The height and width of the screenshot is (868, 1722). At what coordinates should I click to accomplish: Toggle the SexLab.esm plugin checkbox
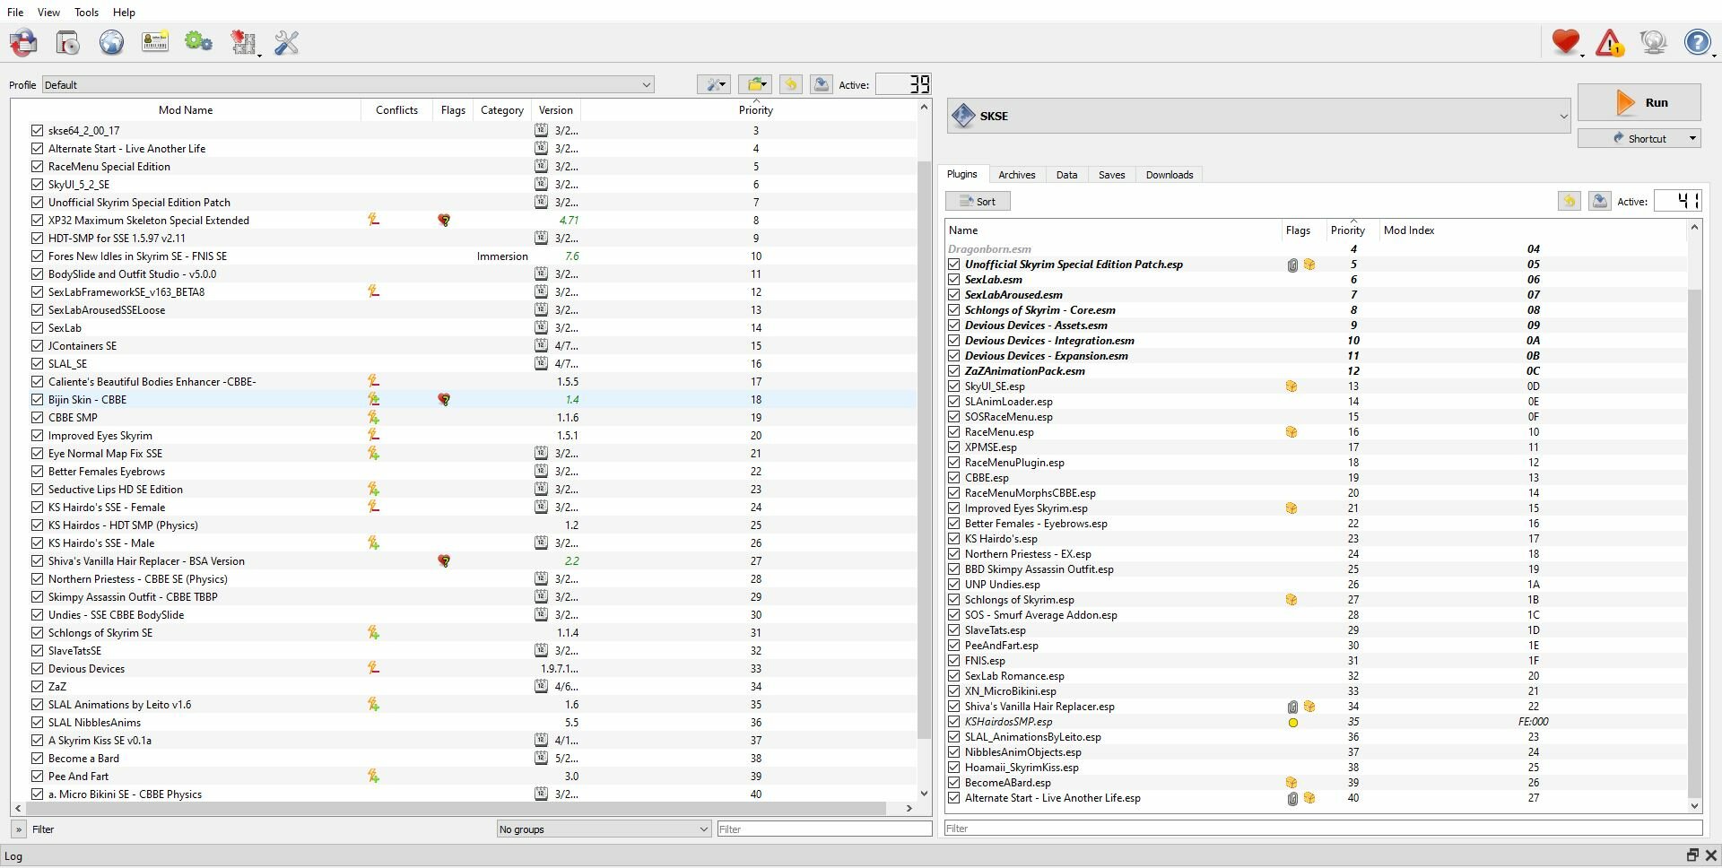pyautogui.click(x=954, y=280)
